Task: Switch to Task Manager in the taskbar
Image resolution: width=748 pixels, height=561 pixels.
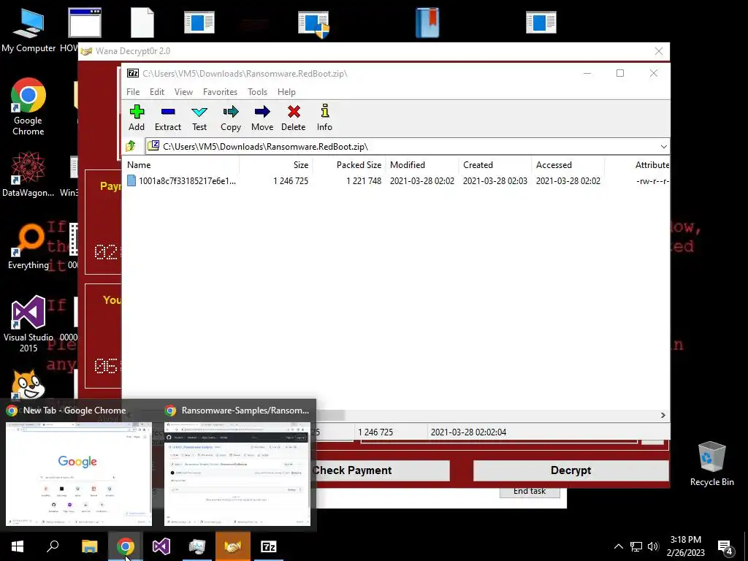Action: [x=196, y=546]
